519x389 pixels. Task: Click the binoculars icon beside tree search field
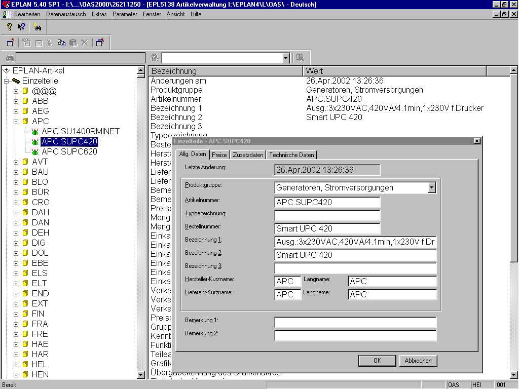click(x=10, y=58)
